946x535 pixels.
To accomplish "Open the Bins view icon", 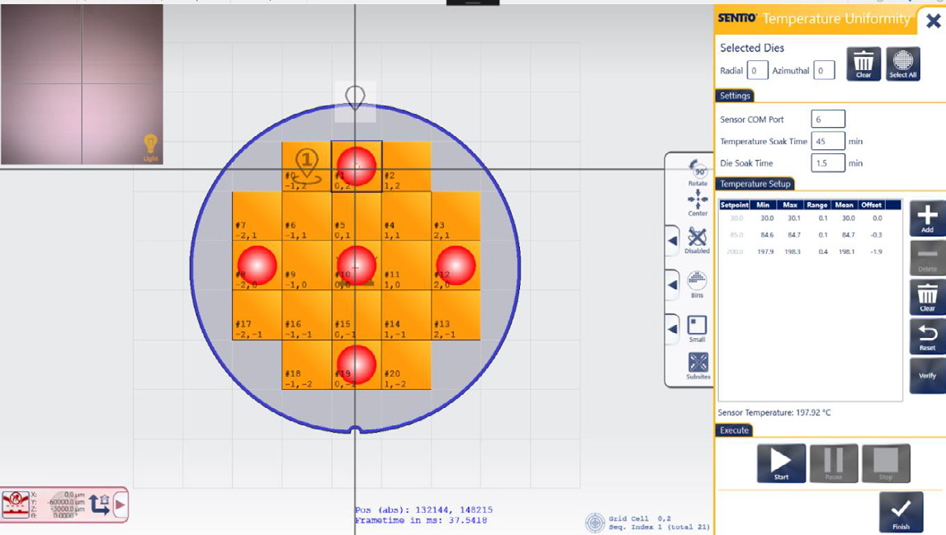I will click(x=698, y=284).
